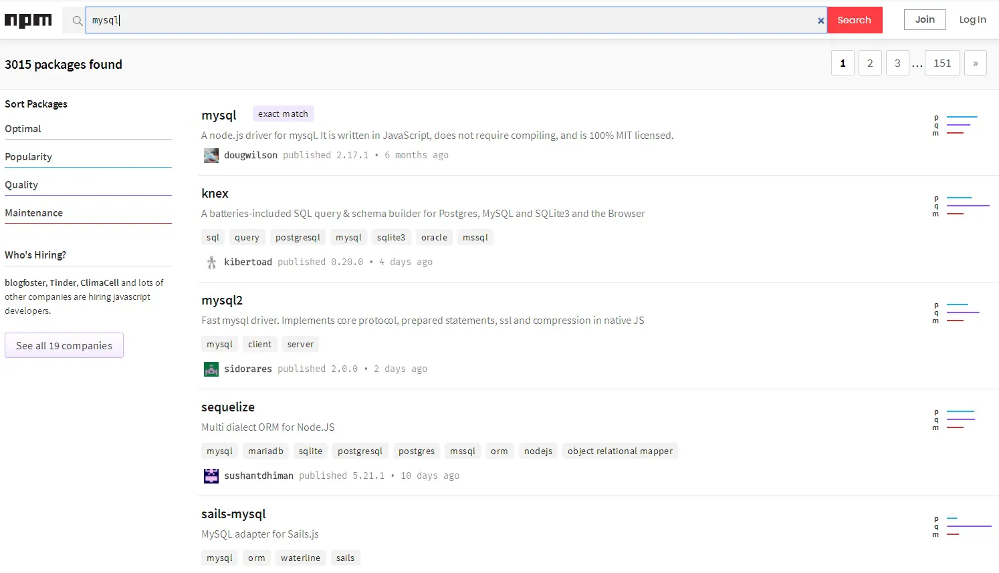Open page 151 of results
This screenshot has height=573, width=999.
942,62
